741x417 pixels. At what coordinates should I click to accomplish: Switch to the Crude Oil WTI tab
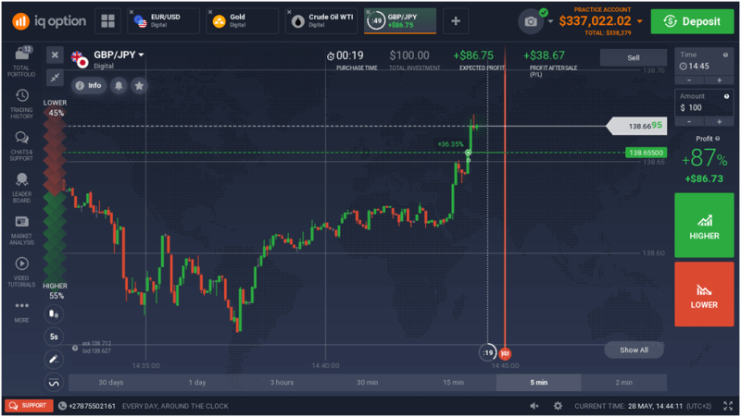point(321,20)
